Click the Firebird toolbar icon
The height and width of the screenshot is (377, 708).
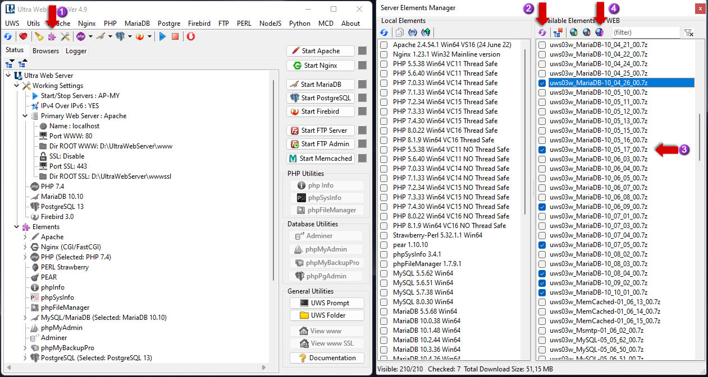tap(140, 36)
